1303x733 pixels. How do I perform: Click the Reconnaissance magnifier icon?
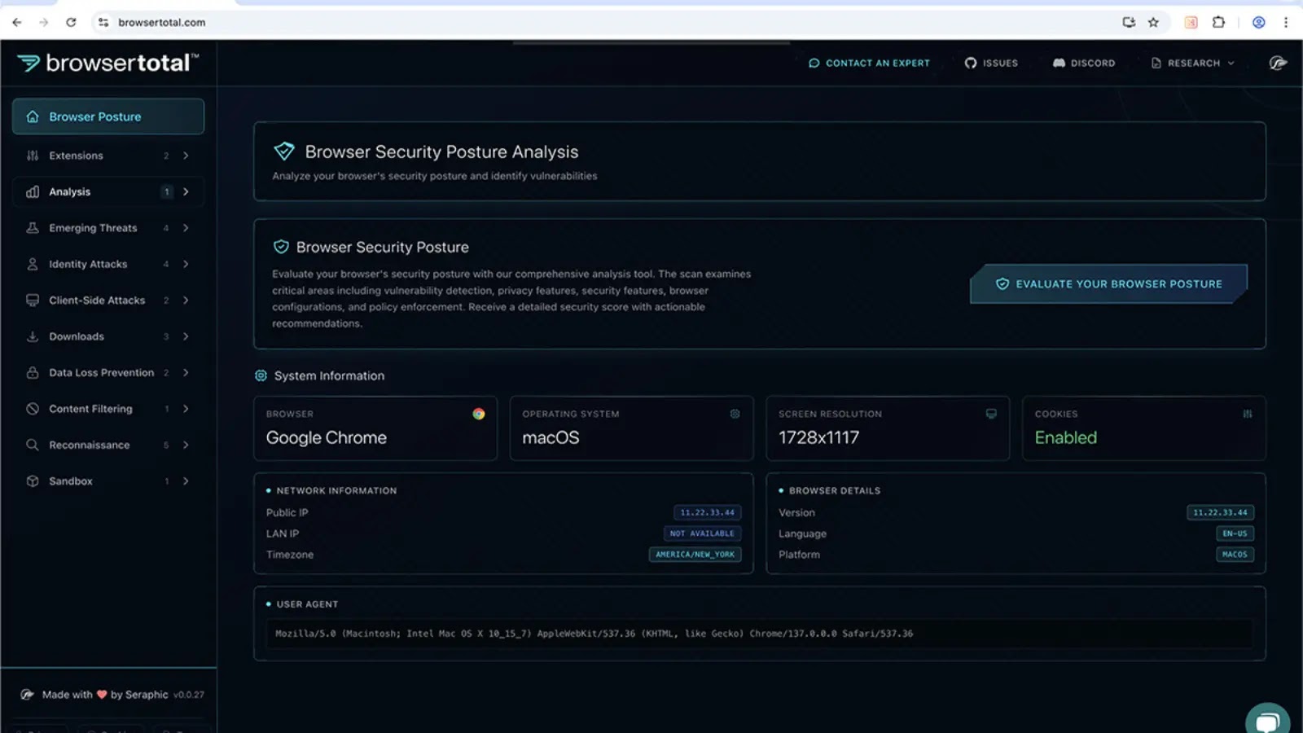[x=32, y=445]
